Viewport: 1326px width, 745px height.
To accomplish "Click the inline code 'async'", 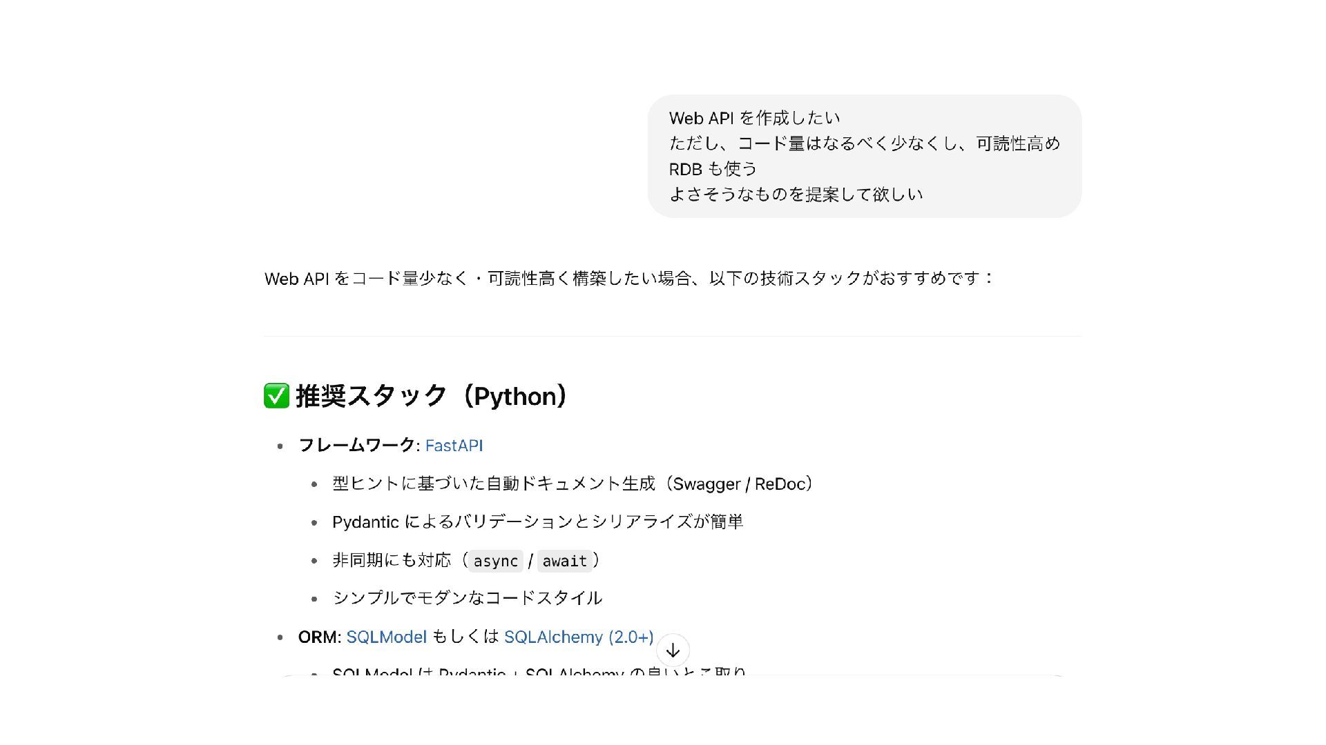I will pyautogui.click(x=495, y=561).
